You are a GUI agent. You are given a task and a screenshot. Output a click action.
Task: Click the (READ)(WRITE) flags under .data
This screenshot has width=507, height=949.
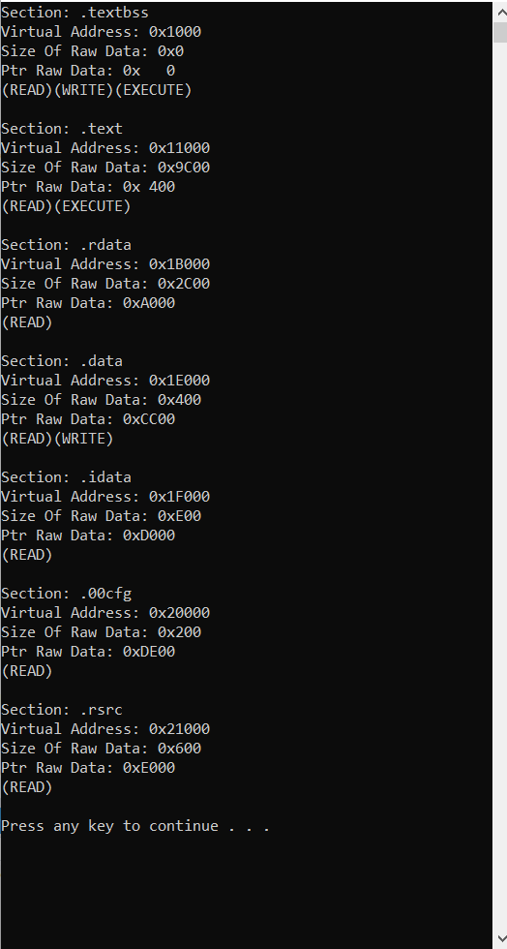(57, 439)
